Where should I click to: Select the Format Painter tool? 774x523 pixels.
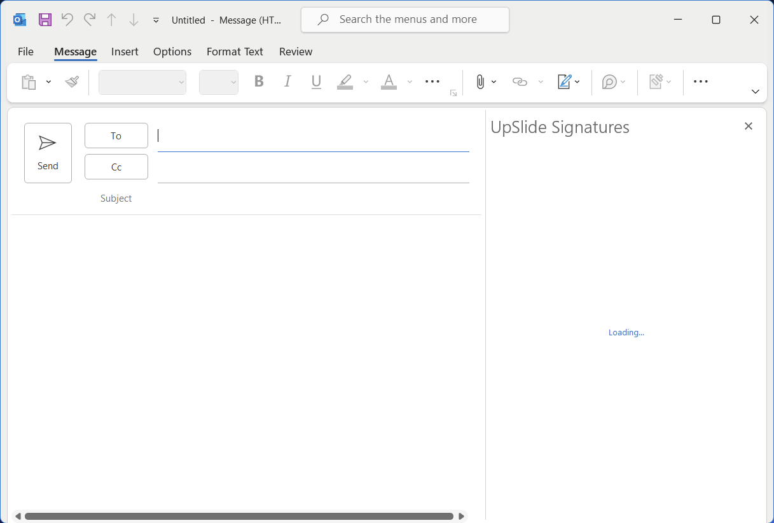coord(71,81)
